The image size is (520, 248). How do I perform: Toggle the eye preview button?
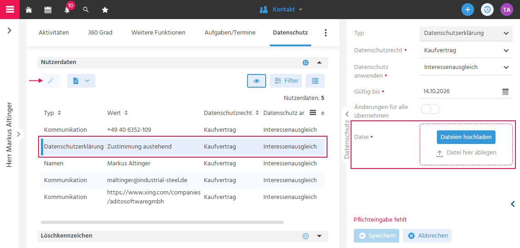pos(256,81)
